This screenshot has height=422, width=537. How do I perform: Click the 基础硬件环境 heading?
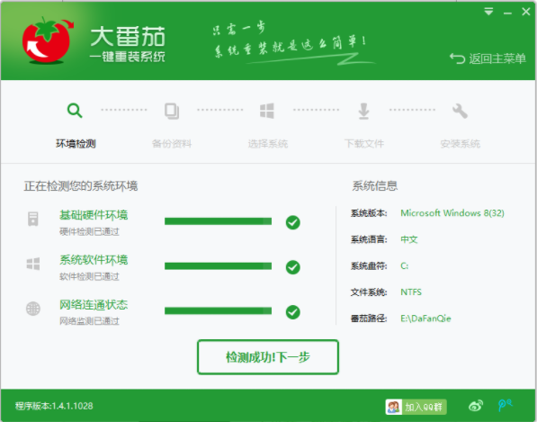[94, 215]
